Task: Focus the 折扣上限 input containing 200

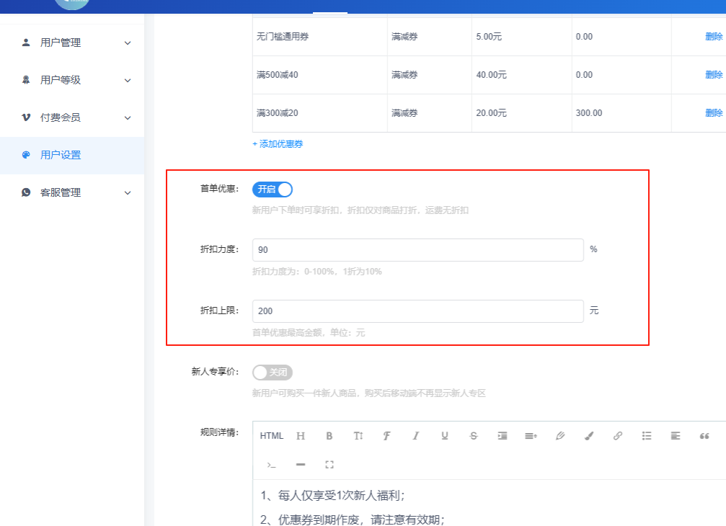Action: coord(417,311)
